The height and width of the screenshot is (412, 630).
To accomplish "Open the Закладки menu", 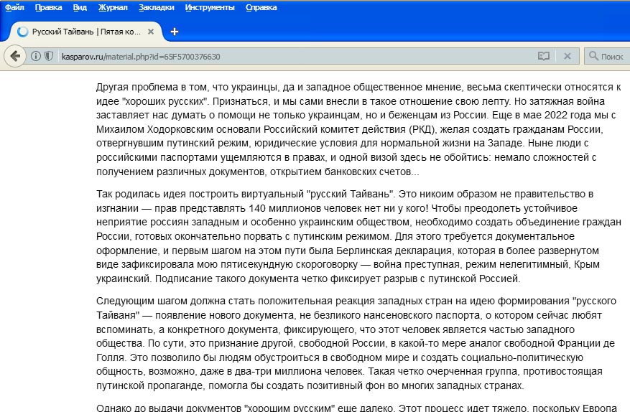I will (x=157, y=7).
